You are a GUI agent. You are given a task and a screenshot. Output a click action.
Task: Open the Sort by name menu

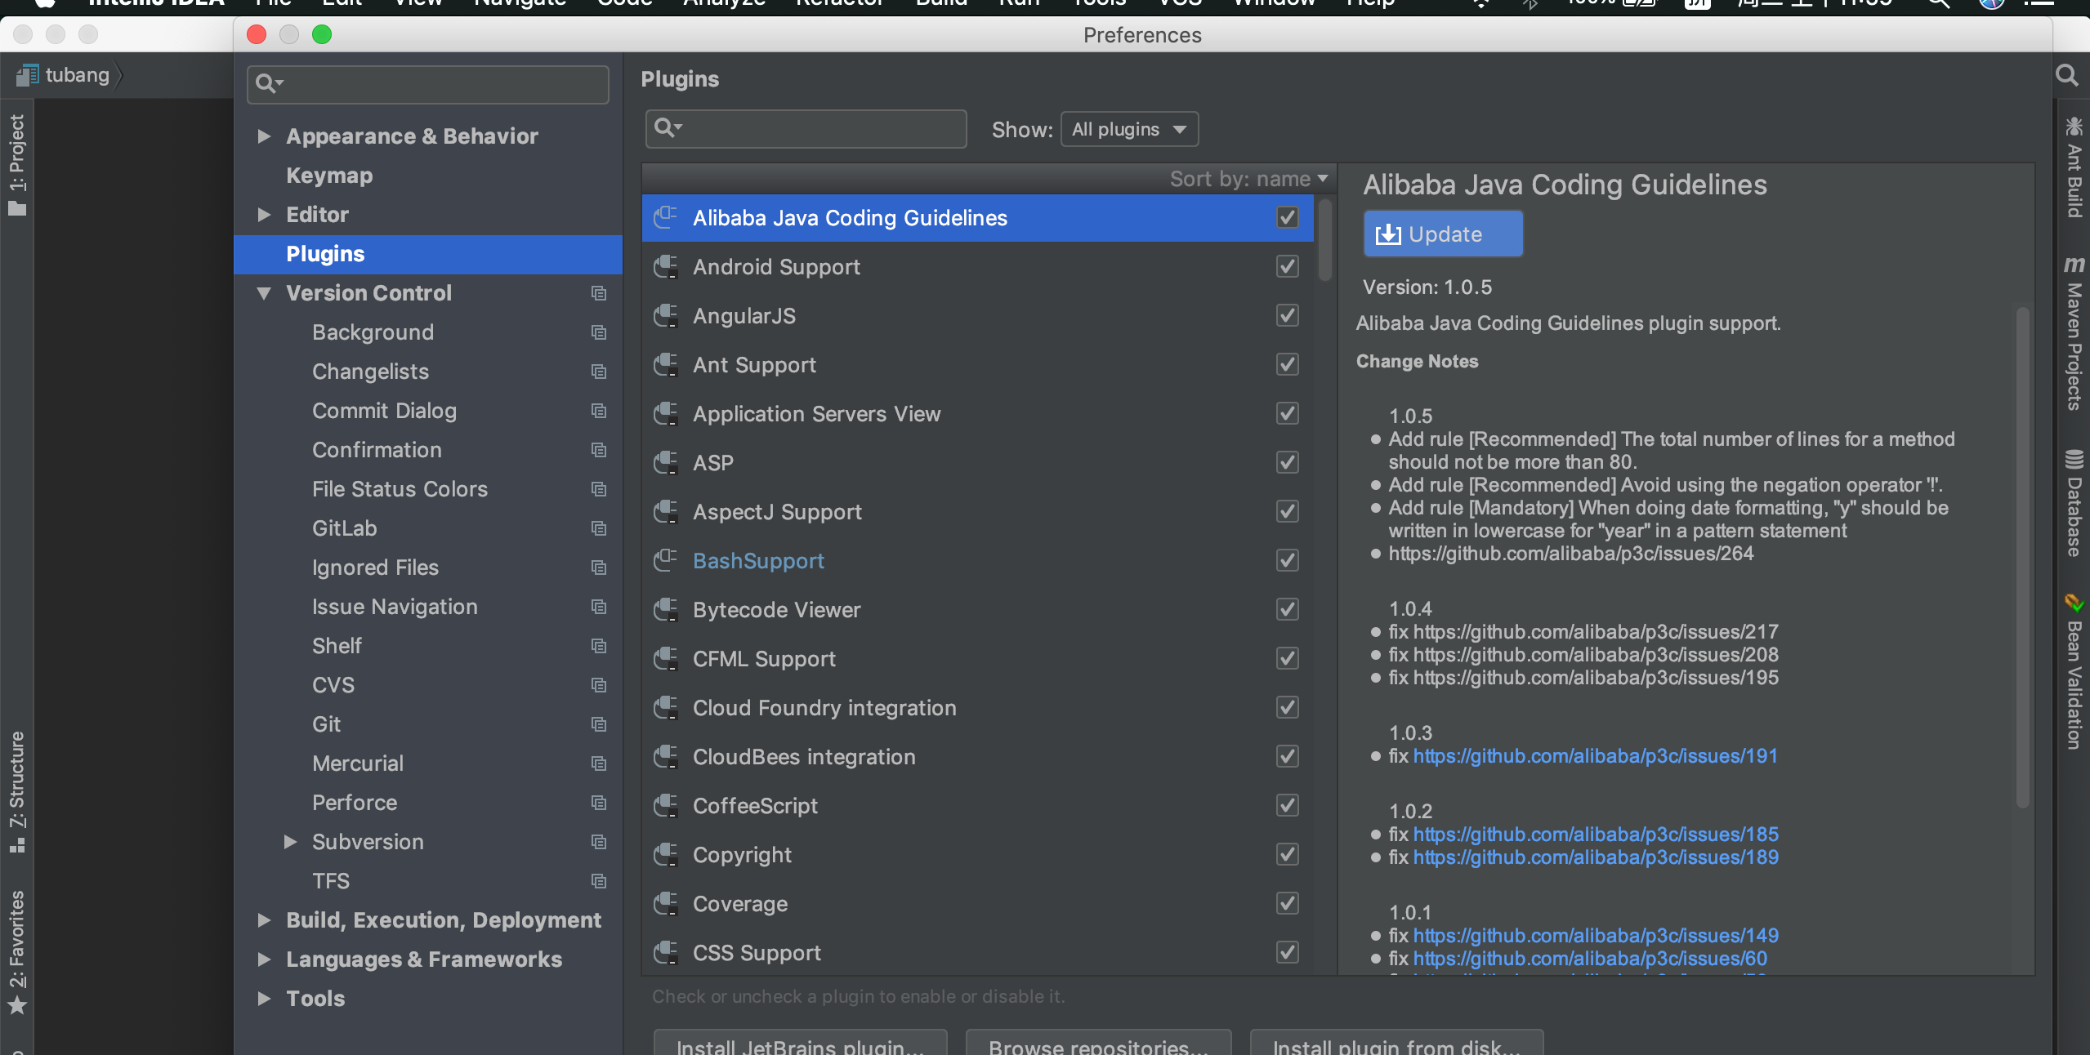coord(1248,179)
